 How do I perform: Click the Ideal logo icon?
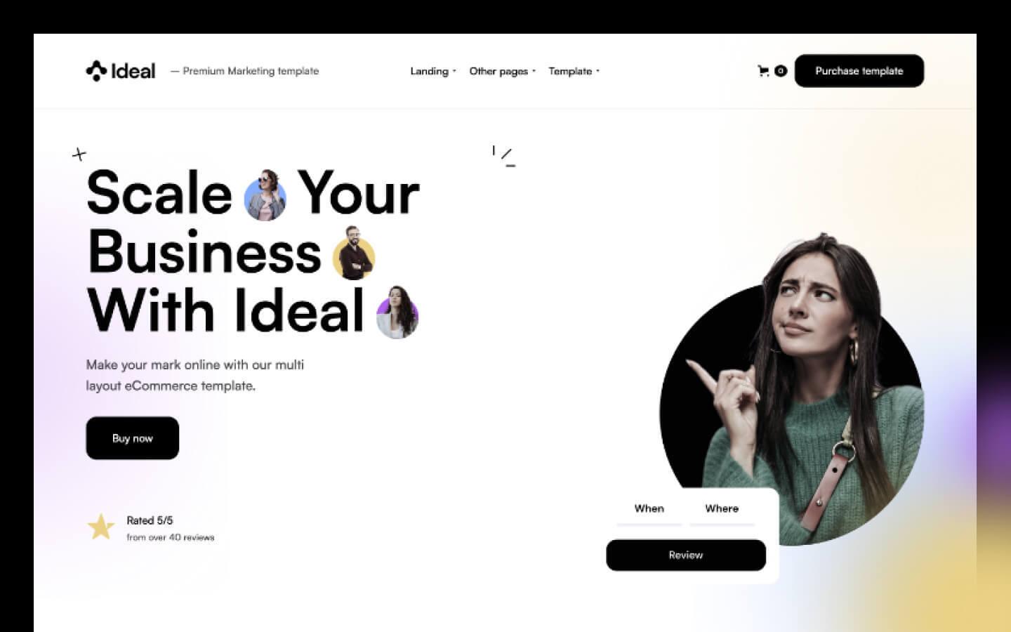(x=96, y=71)
